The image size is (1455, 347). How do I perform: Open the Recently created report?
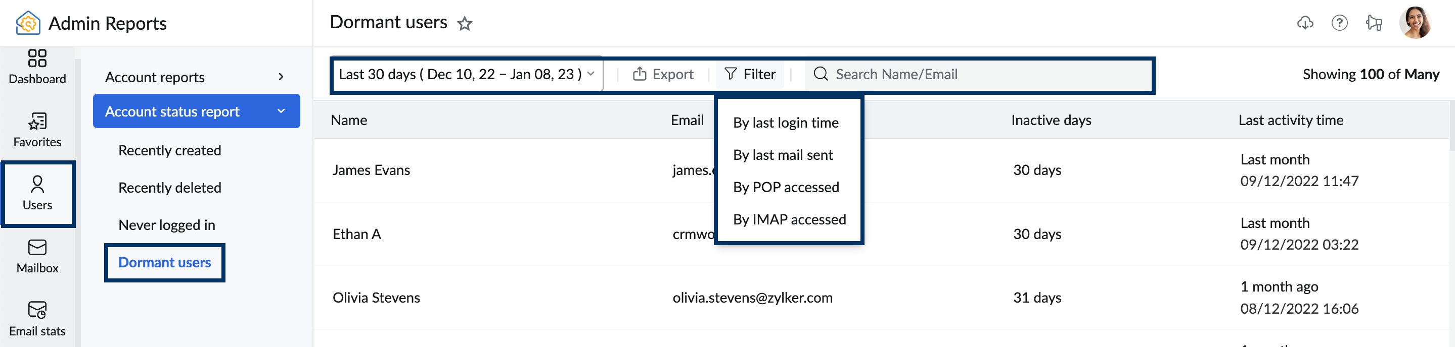pos(169,150)
